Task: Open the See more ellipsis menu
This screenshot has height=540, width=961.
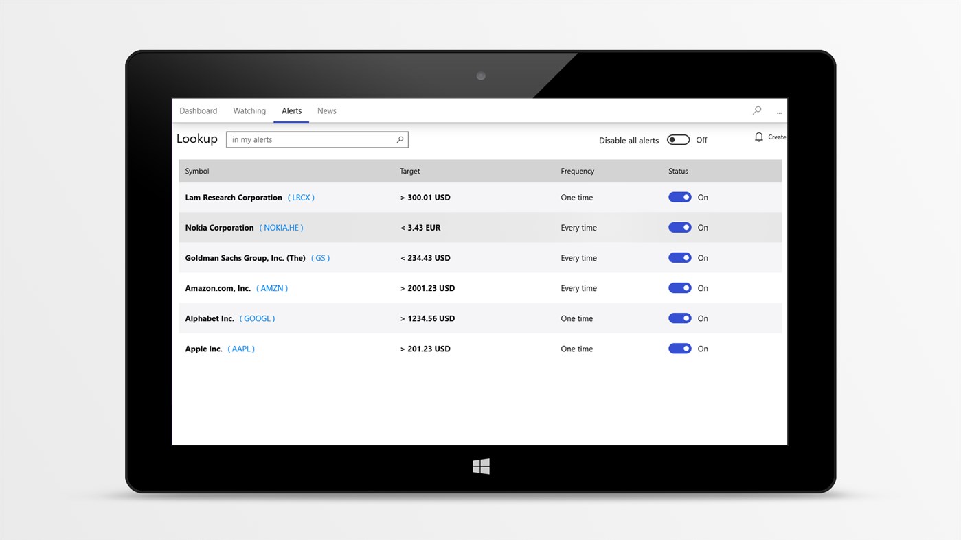Action: point(779,111)
